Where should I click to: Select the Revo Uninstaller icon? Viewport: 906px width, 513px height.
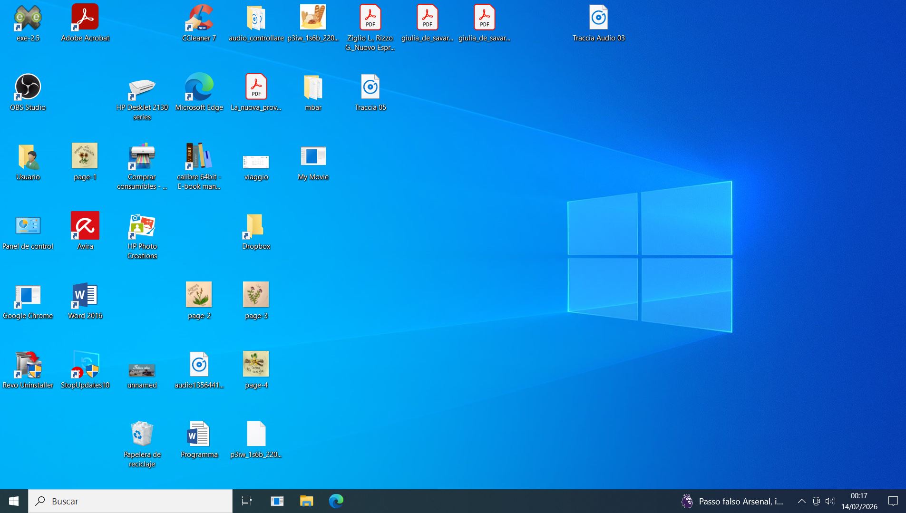click(x=28, y=365)
